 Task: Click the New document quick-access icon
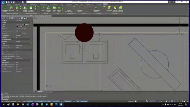[x=7, y=2]
